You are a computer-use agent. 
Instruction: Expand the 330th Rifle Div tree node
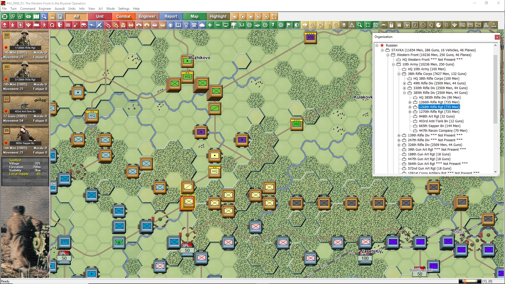coord(404,88)
